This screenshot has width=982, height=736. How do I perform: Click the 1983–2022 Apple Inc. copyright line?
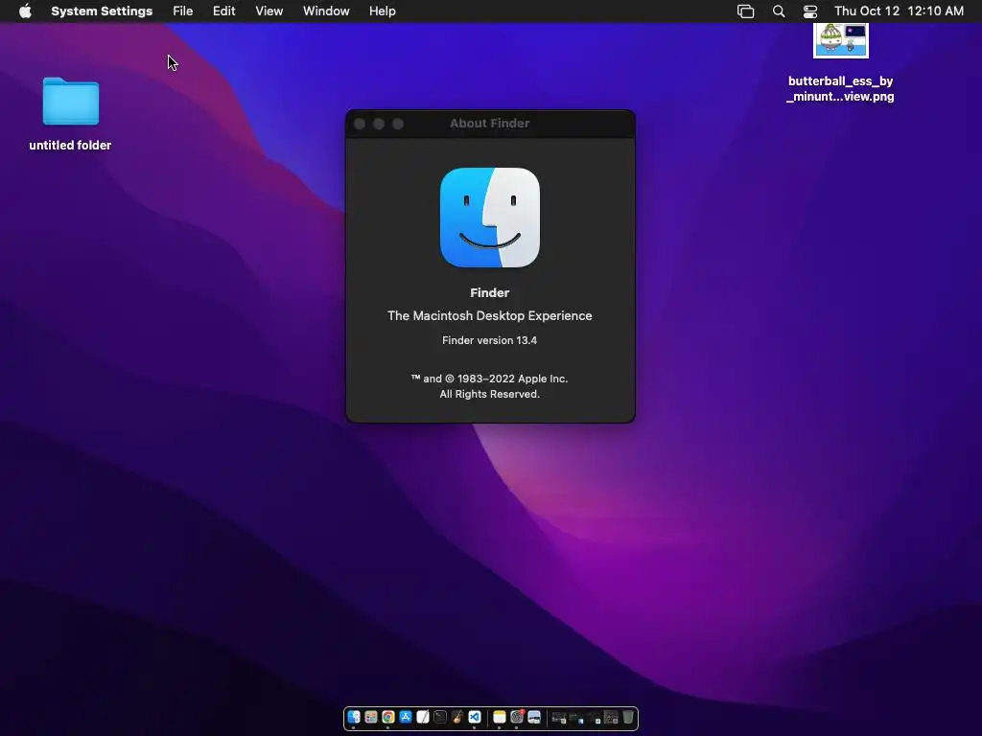[x=489, y=378]
